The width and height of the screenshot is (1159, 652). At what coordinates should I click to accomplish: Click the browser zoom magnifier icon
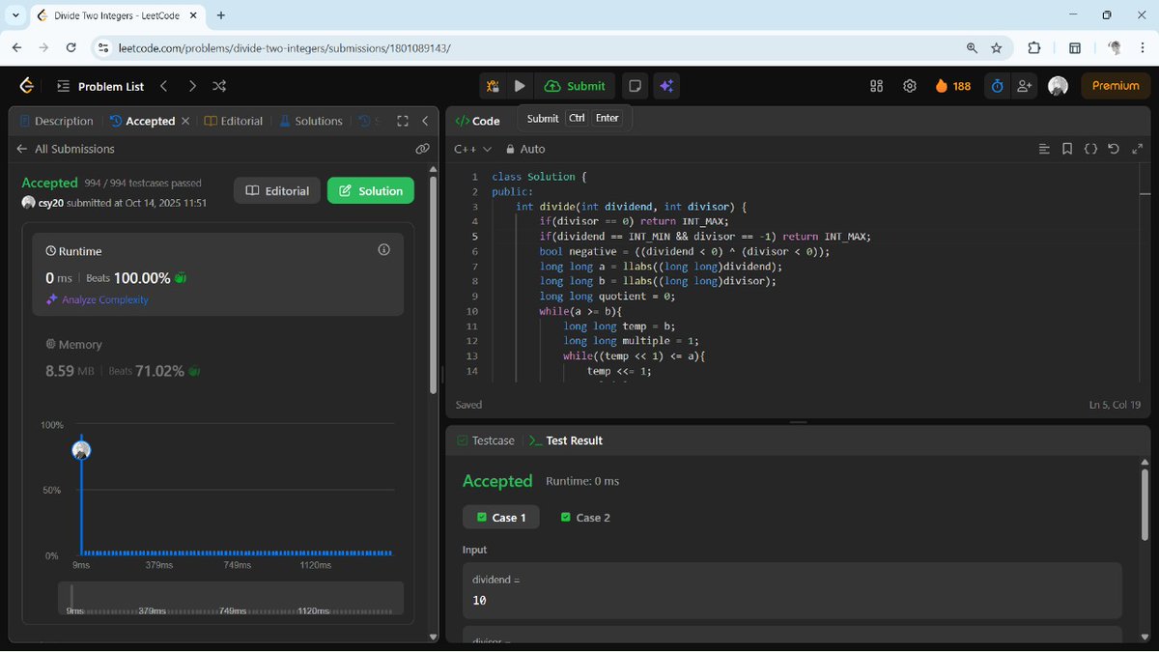(972, 47)
